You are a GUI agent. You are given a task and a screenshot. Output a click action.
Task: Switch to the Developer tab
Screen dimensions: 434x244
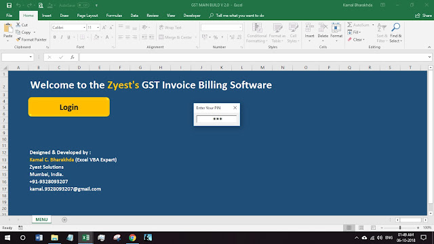(x=192, y=16)
